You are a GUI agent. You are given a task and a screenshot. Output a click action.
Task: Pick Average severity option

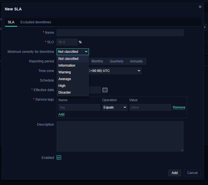[x=64, y=79]
